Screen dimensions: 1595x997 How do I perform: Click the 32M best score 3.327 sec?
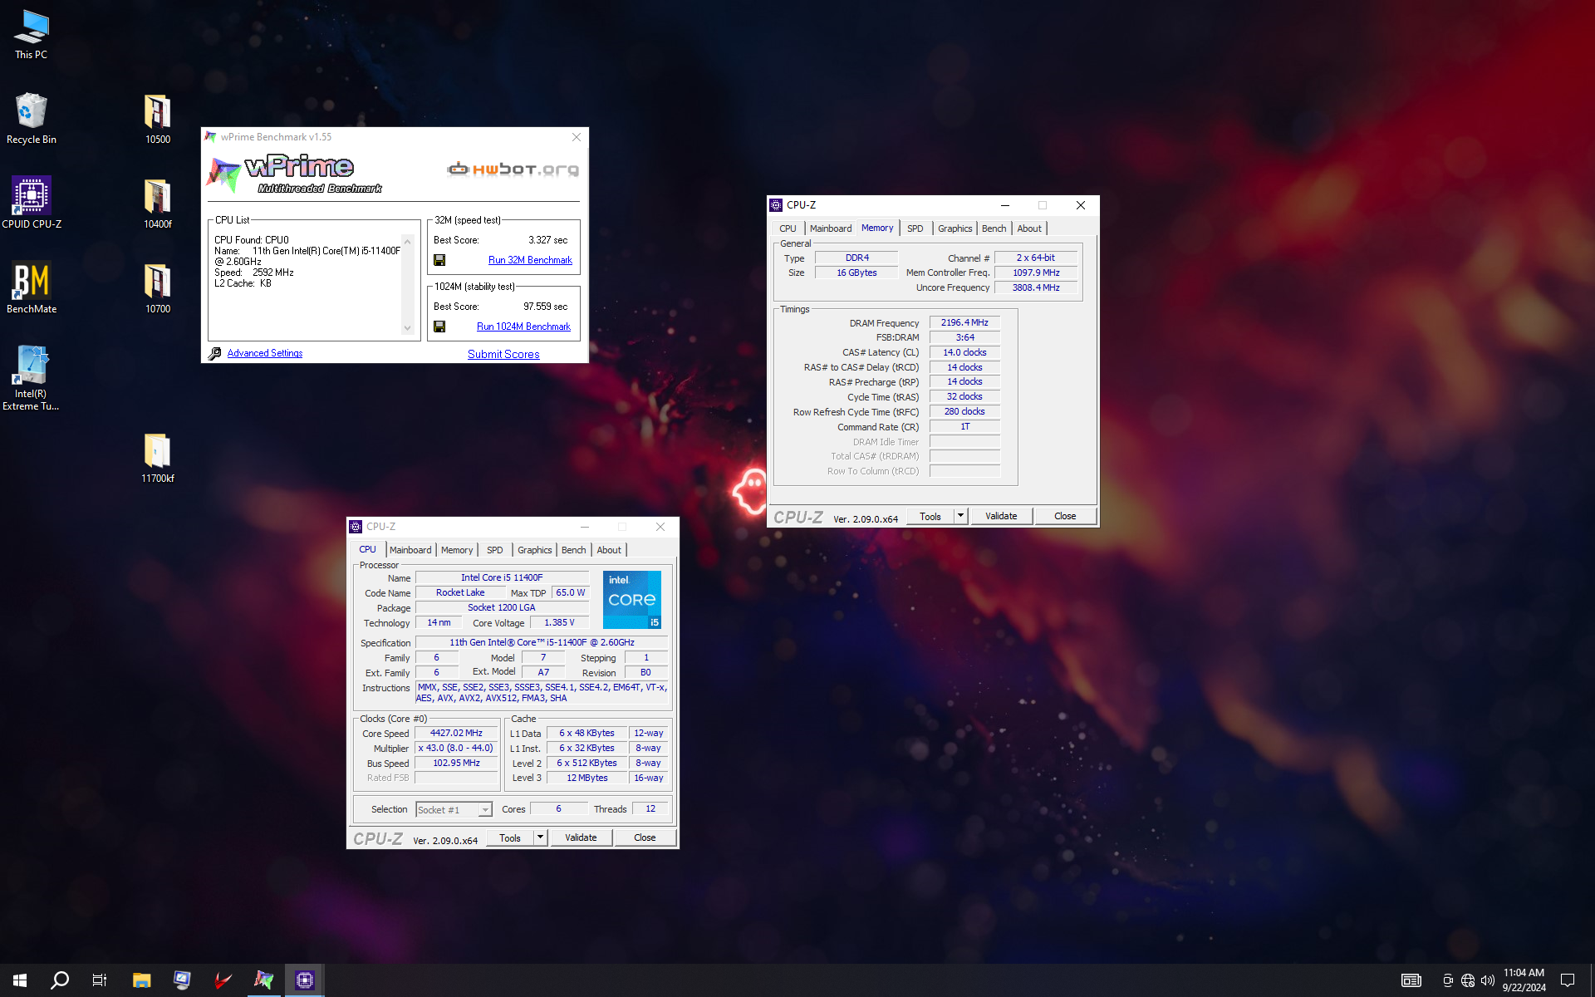coord(548,240)
